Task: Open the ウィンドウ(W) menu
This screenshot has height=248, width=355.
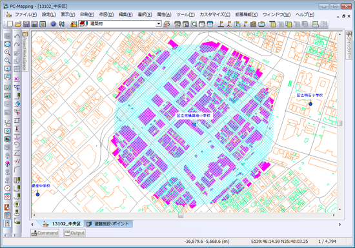Action: tap(276, 15)
